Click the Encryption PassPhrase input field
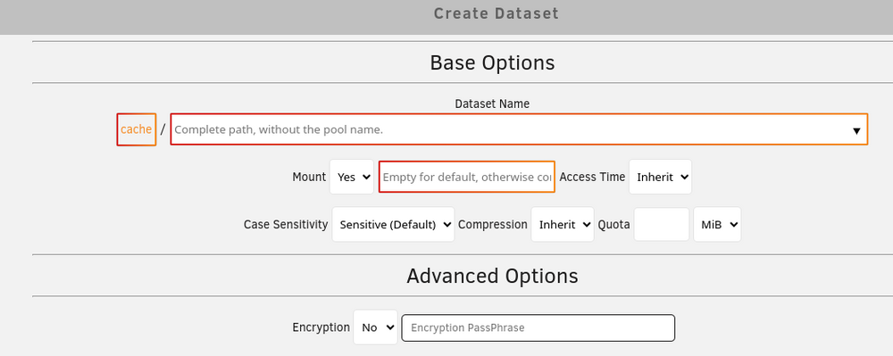Image resolution: width=893 pixels, height=356 pixels. (x=538, y=327)
